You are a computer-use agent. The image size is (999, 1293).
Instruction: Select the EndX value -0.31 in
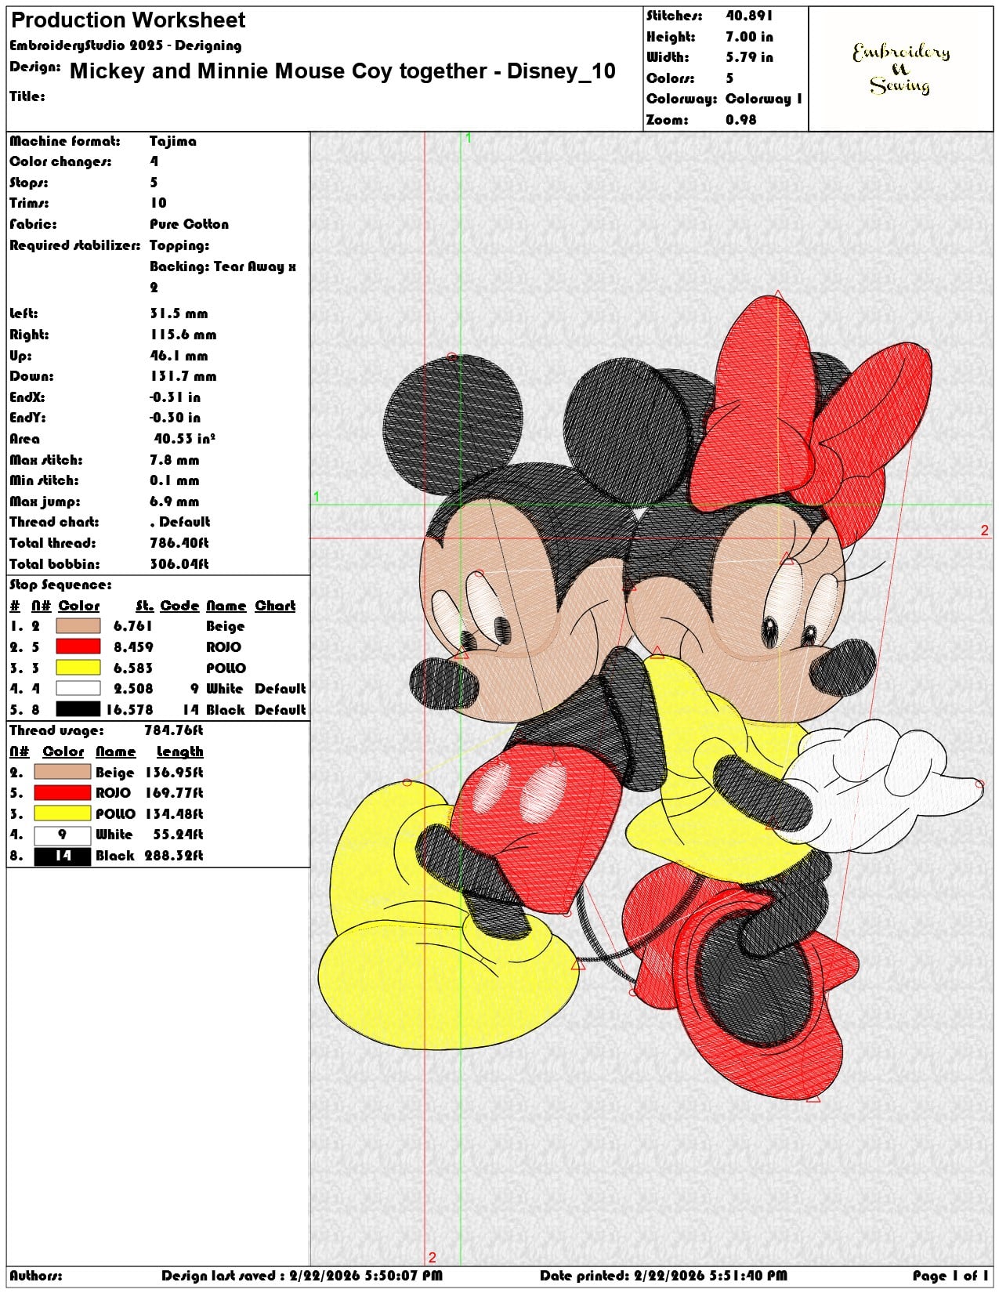pos(175,397)
